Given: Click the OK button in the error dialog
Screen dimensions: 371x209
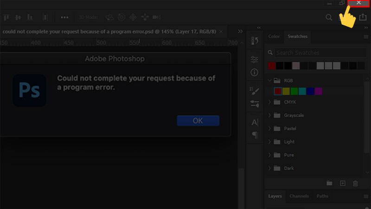Looking at the screenshot, I should (x=198, y=121).
